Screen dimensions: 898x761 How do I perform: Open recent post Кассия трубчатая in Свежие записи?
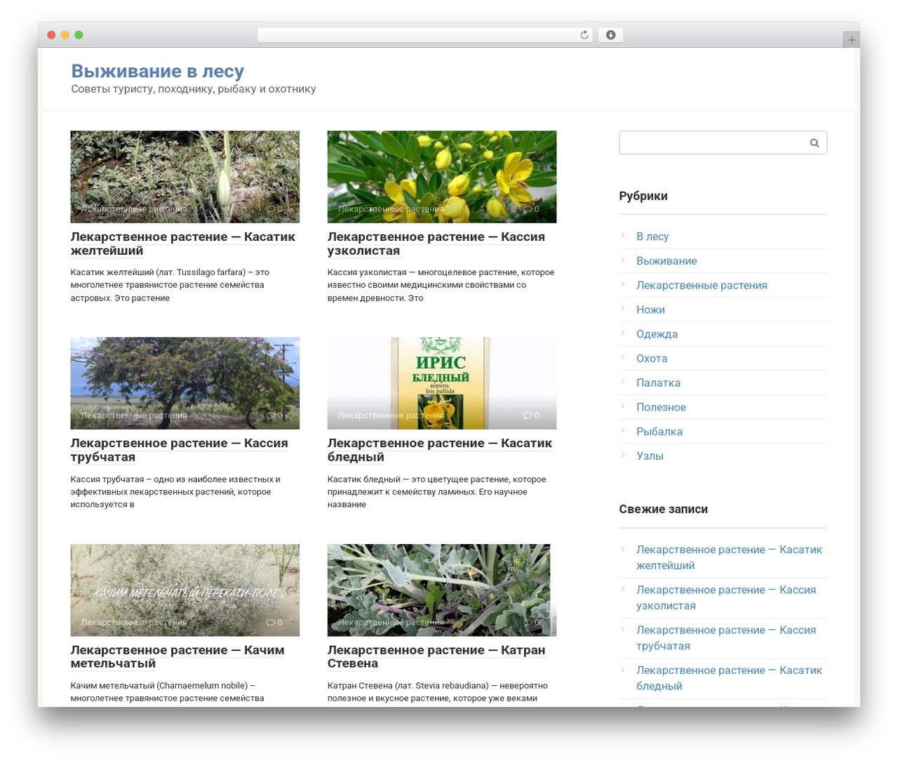[x=726, y=638]
